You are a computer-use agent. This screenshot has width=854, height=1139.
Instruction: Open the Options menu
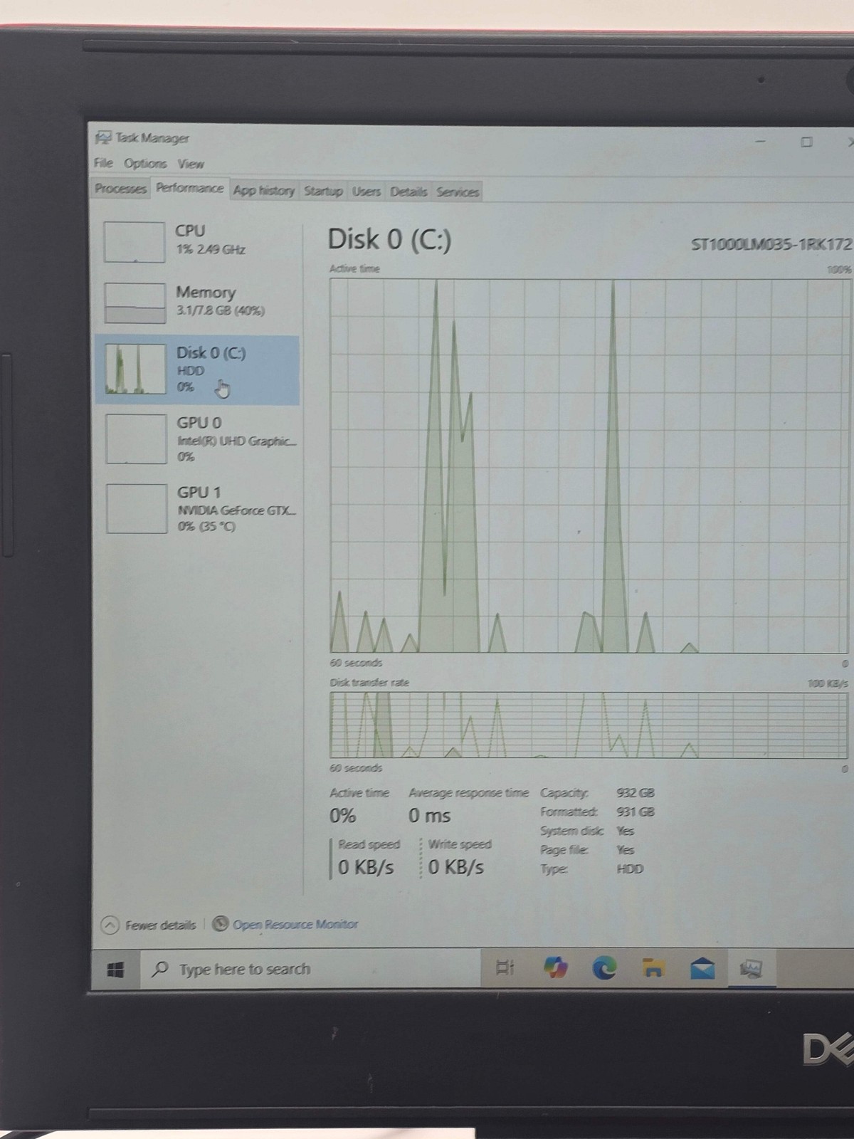point(145,163)
